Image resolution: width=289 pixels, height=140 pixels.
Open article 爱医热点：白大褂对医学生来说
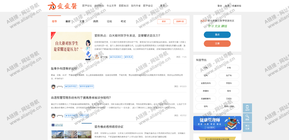pos(127,36)
